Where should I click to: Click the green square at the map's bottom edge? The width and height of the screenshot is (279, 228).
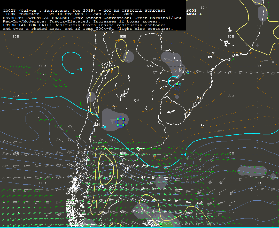[x=161, y=224]
